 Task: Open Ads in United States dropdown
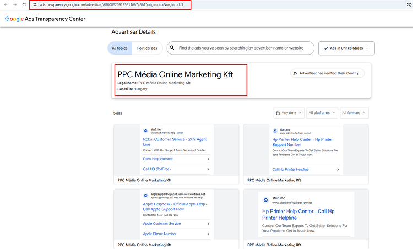click(x=346, y=48)
